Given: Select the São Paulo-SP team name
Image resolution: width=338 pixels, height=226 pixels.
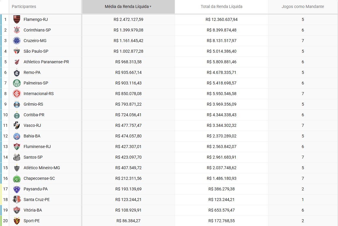Looking at the screenshot, I should (36, 51).
